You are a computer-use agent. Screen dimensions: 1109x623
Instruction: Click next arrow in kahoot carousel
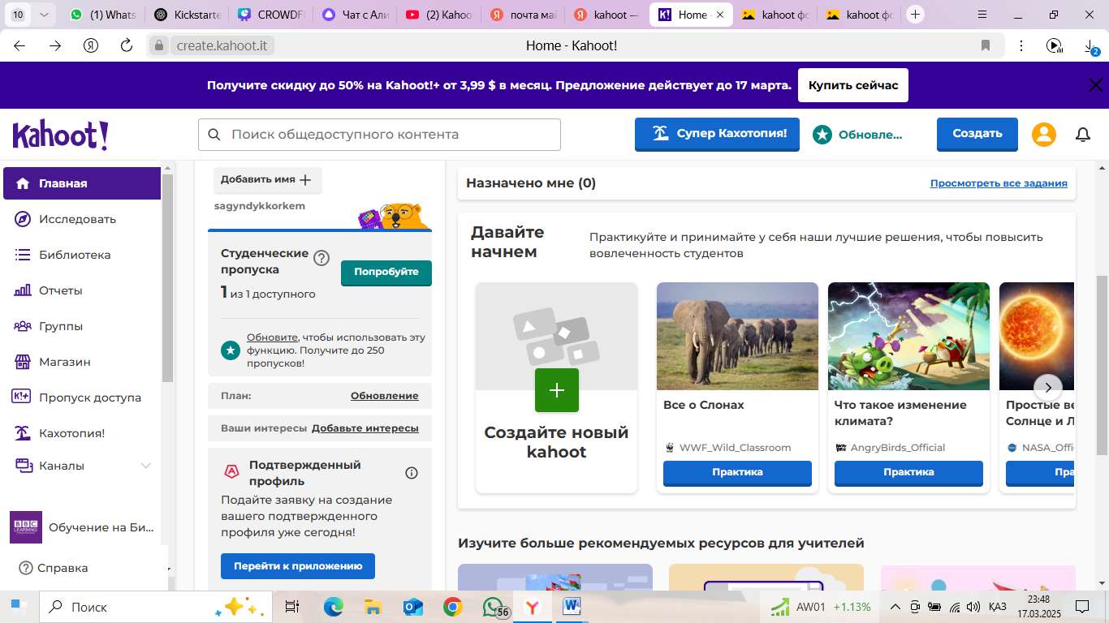tap(1048, 387)
